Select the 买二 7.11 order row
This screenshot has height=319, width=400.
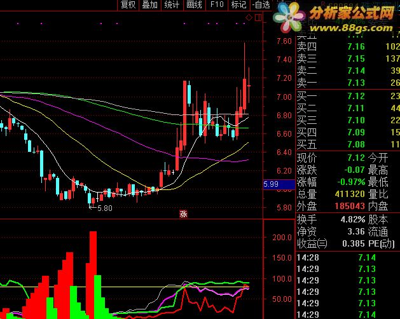(348, 108)
